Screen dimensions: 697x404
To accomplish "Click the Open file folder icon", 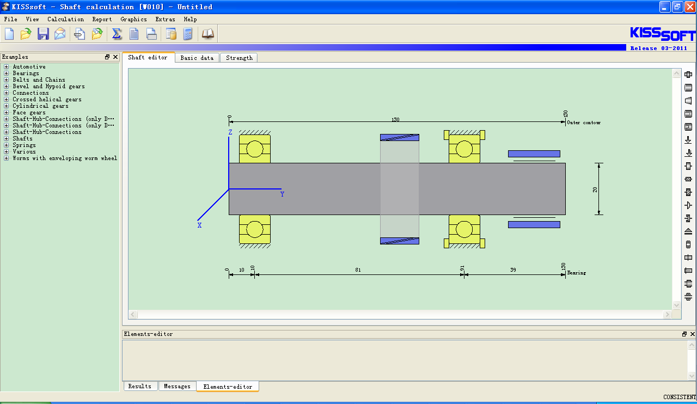I will (x=26, y=34).
